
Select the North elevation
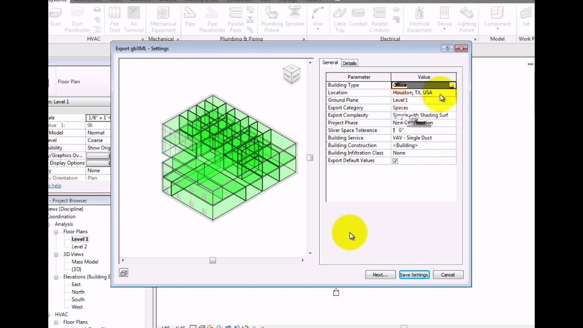(x=78, y=292)
